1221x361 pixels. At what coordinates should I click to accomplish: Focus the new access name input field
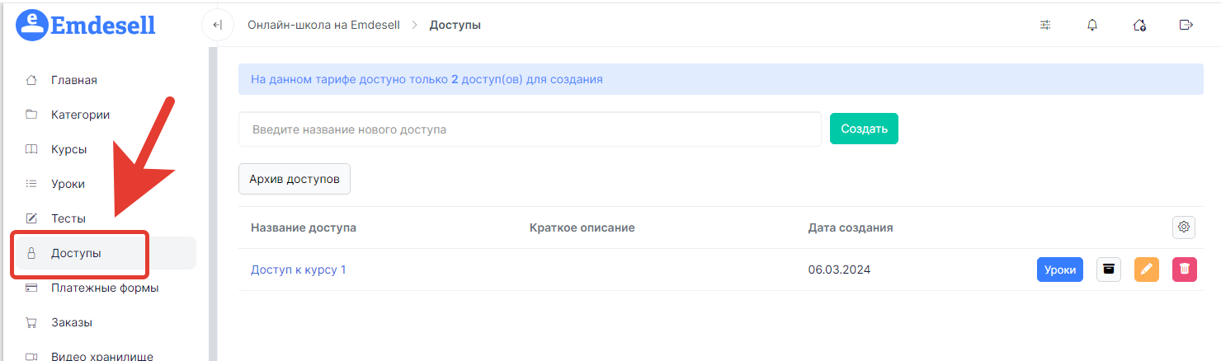[x=530, y=129]
